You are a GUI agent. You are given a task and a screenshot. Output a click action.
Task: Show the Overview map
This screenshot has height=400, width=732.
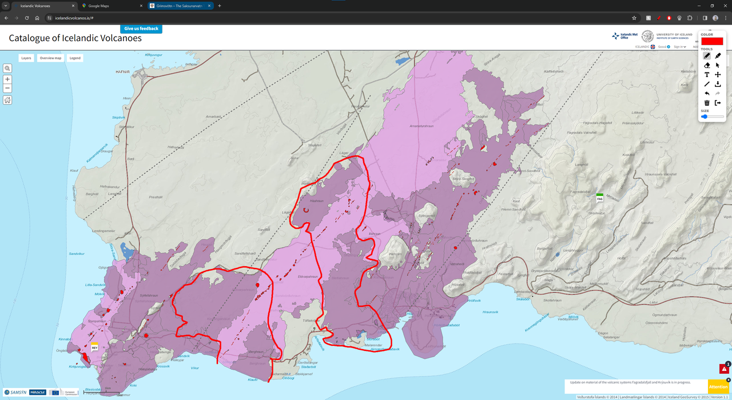(x=50, y=58)
